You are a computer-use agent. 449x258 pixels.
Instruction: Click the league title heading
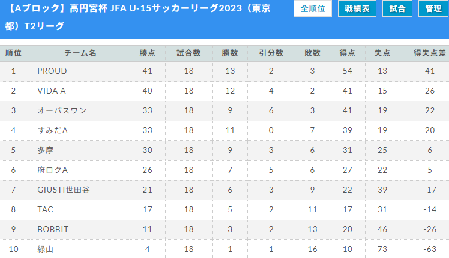tap(137, 17)
